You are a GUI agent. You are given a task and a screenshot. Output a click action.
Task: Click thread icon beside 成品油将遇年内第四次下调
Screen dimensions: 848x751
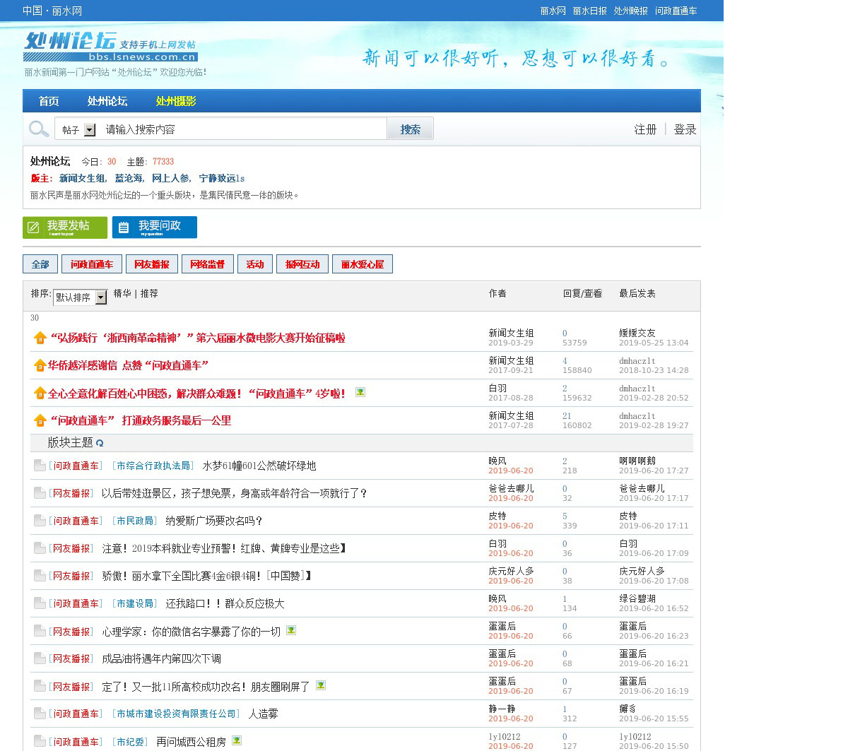[x=40, y=658]
